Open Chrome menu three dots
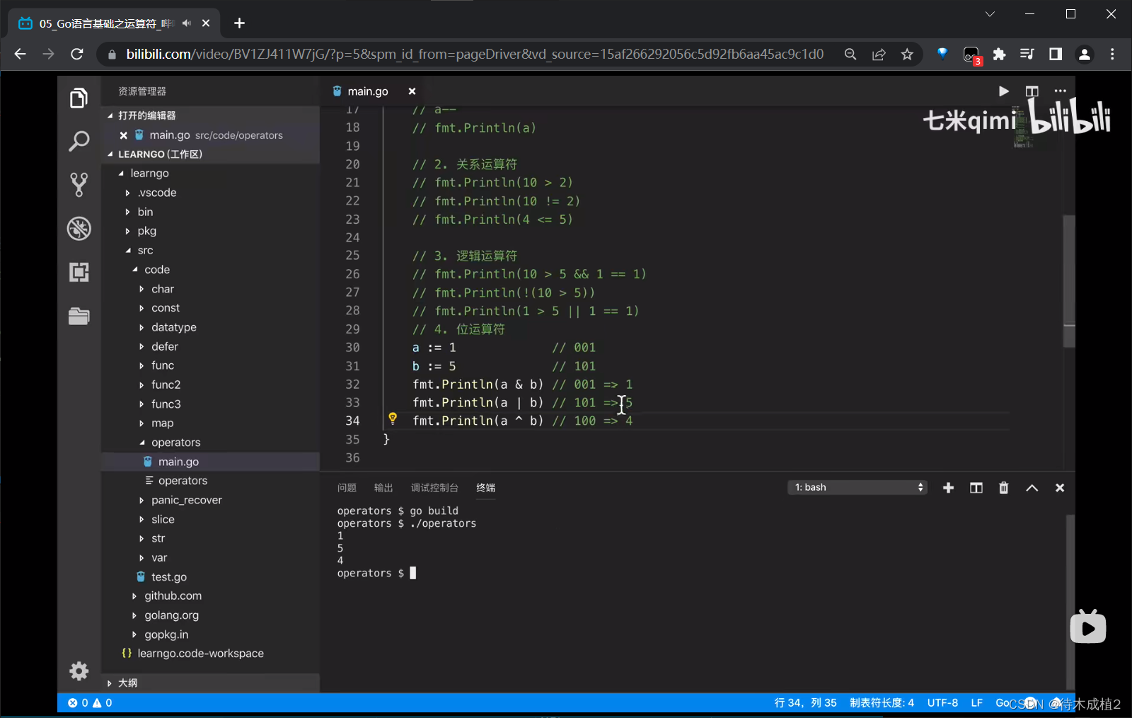Image resolution: width=1132 pixels, height=718 pixels. [1112, 55]
